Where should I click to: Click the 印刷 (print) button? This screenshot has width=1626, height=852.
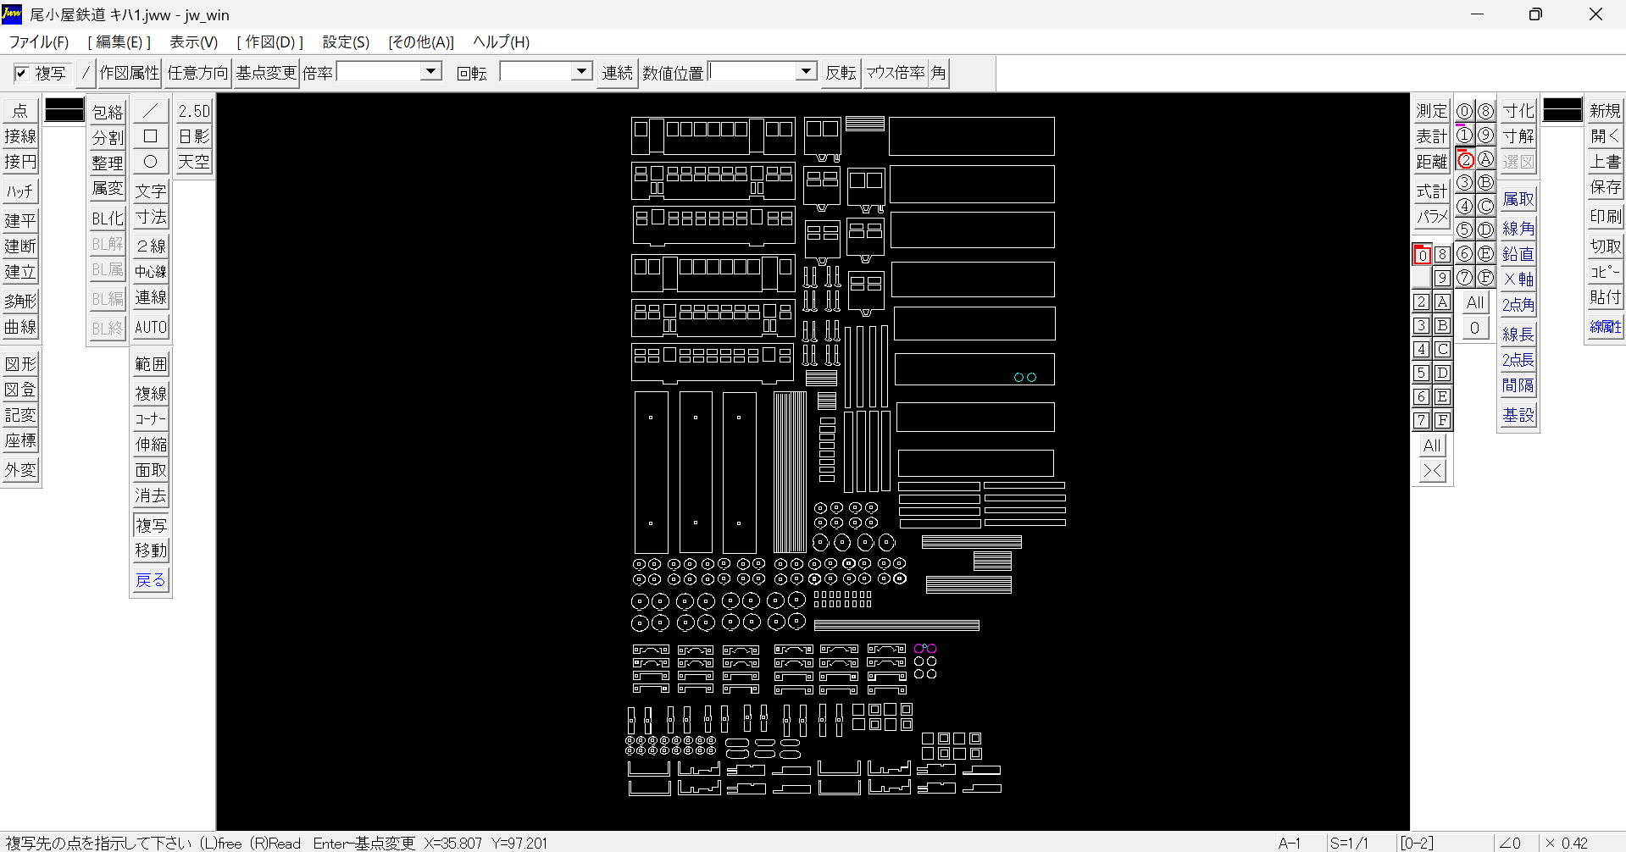tap(1605, 217)
